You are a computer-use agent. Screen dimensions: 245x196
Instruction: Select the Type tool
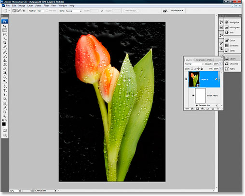click(x=5, y=90)
